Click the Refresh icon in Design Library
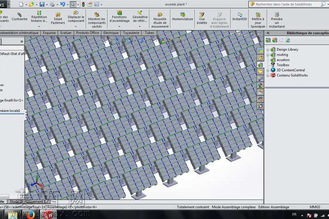 tap(288, 40)
